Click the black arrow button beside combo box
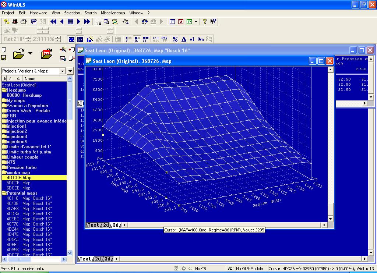 [x=70, y=71]
